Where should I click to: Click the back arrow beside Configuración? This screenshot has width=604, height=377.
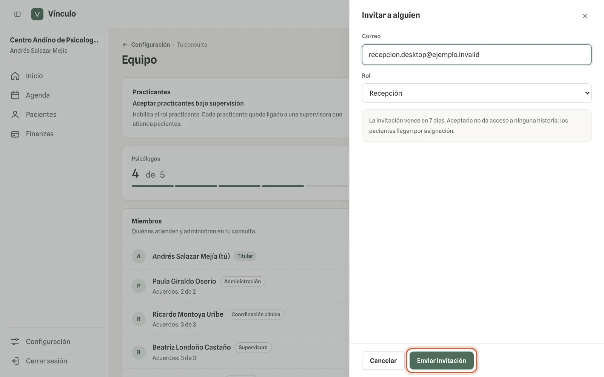click(125, 45)
